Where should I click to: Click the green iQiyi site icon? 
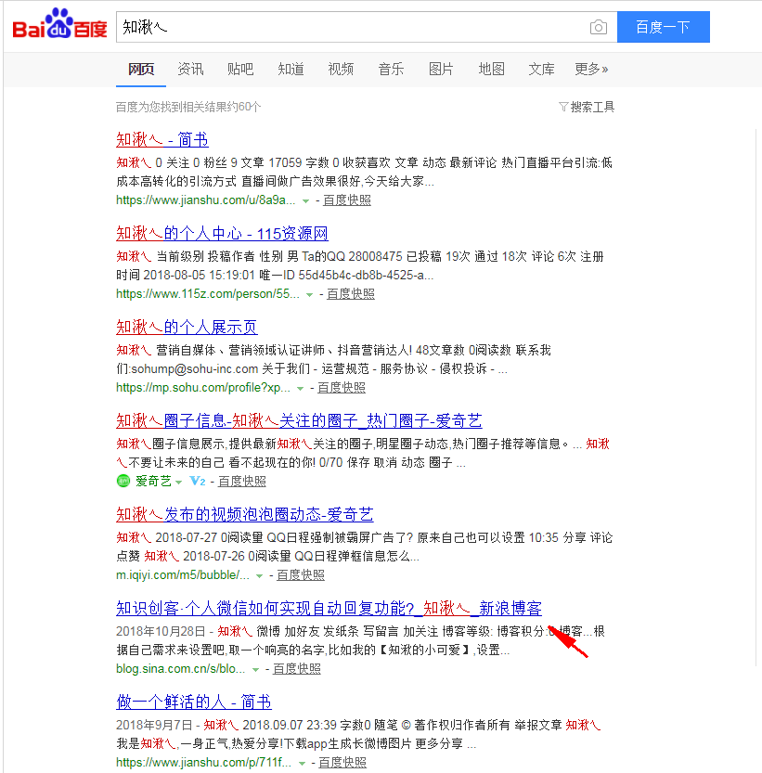pos(123,481)
